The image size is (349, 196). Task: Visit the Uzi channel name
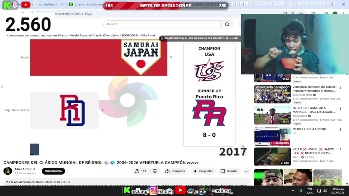click(294, 133)
